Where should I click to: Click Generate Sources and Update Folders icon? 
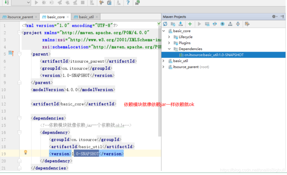[x=173, y=24]
